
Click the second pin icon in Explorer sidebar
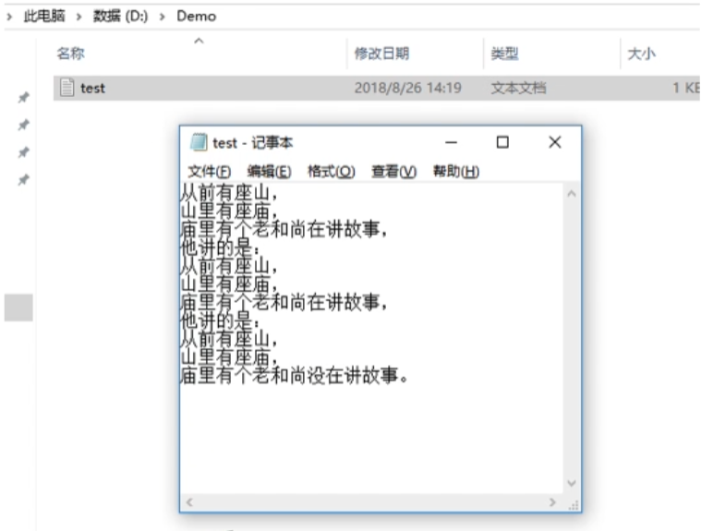24,125
